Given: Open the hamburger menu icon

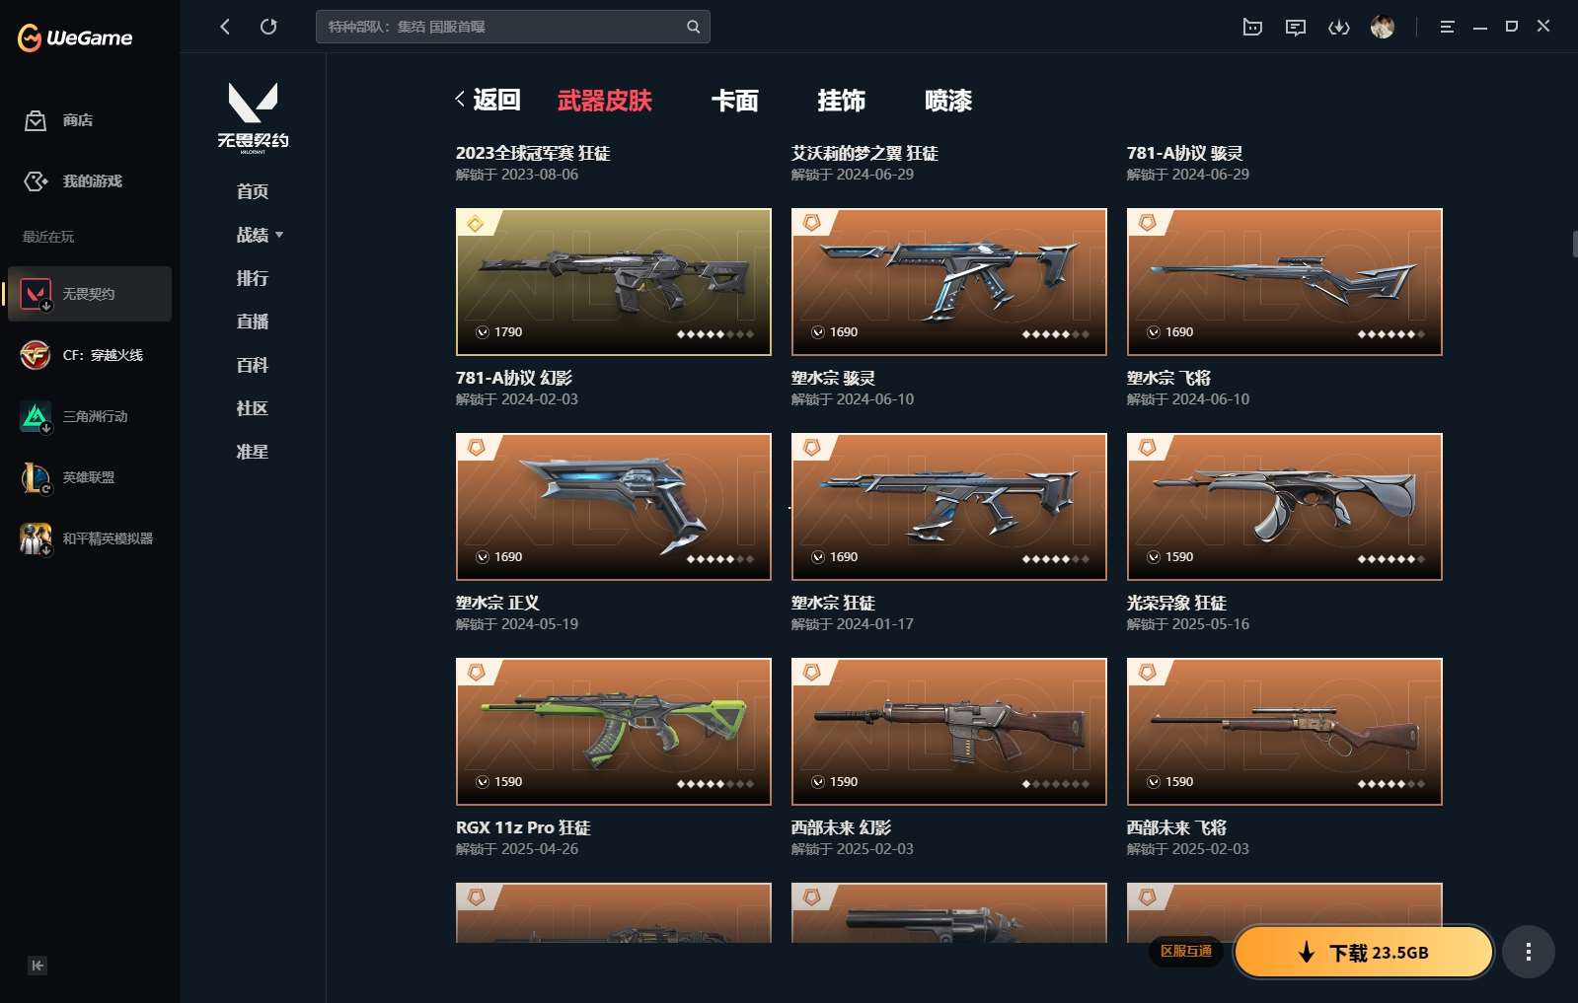Looking at the screenshot, I should tap(1447, 27).
